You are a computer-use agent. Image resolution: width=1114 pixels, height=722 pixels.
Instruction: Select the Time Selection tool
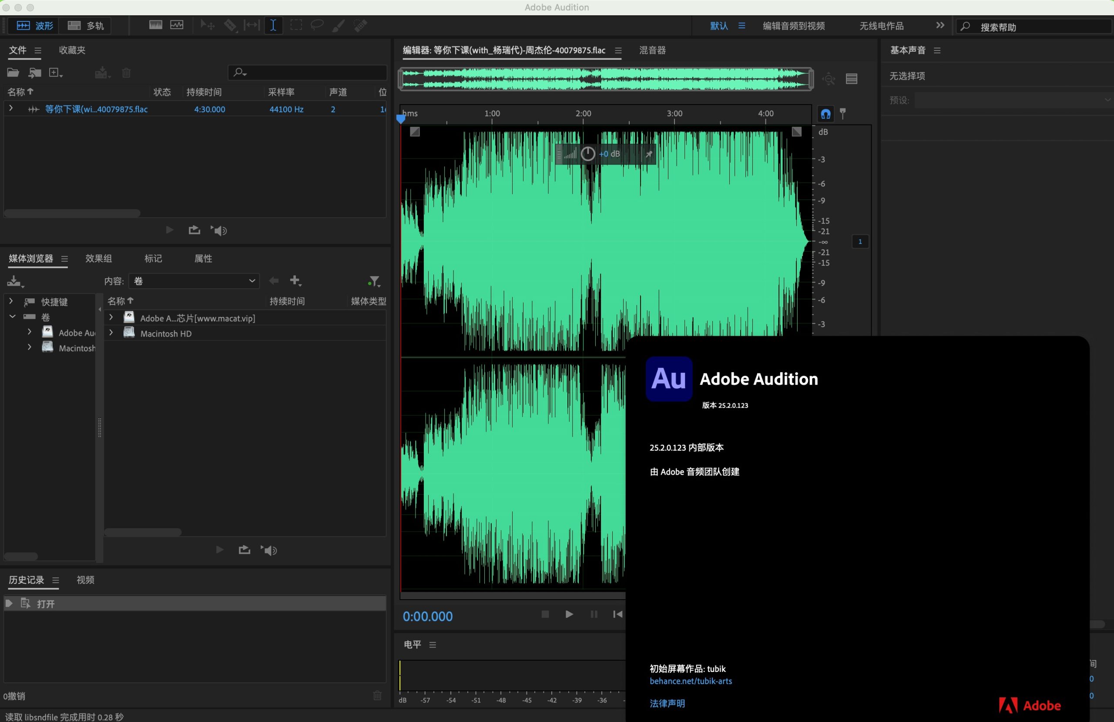(273, 25)
